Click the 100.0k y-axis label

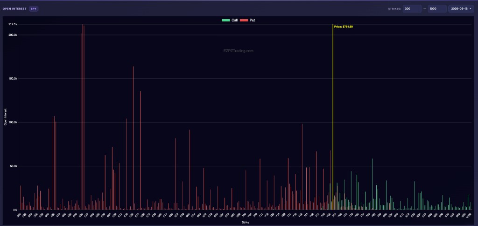(13, 122)
